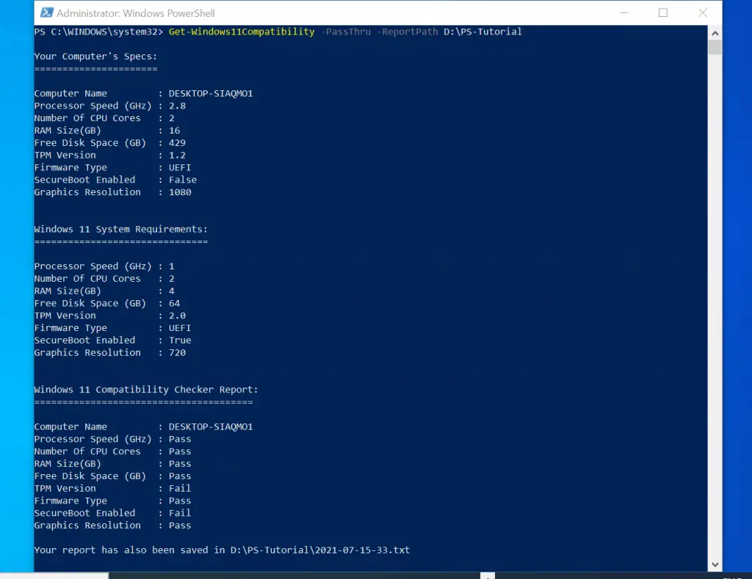Click DESKTOP-SIAQMO1 in Your Computer's Specs
The width and height of the screenshot is (752, 579).
tap(211, 93)
